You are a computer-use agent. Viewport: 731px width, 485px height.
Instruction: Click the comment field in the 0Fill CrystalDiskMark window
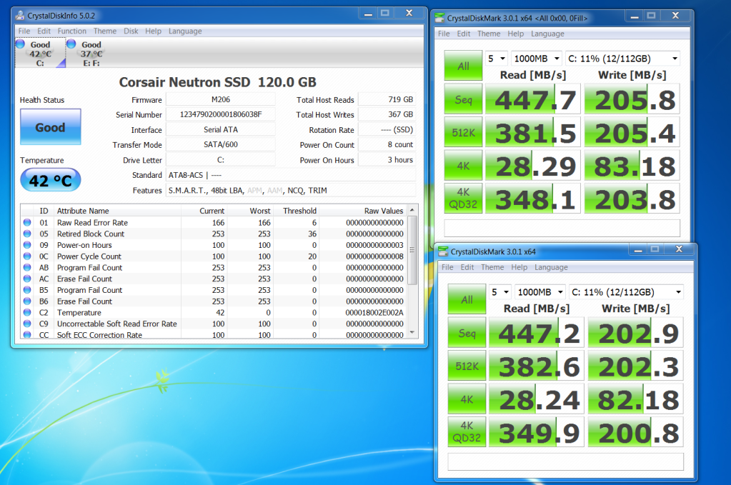click(562, 229)
